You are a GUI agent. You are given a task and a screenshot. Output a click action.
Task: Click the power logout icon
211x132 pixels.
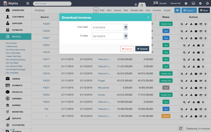coord(207,3)
